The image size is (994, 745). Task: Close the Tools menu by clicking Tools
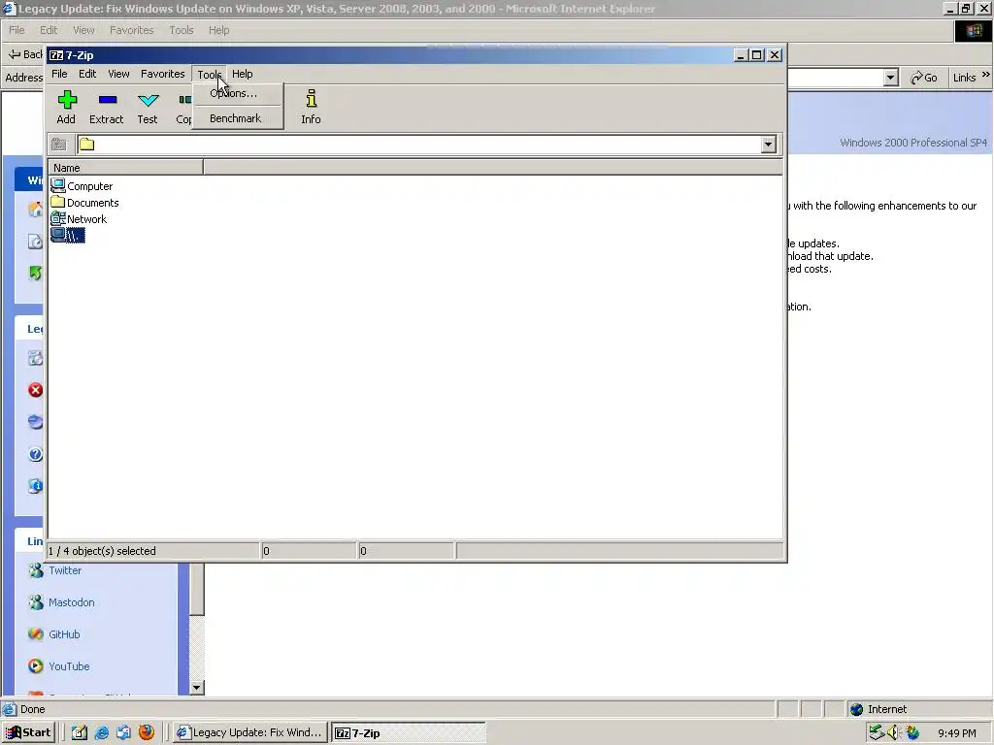(x=210, y=74)
